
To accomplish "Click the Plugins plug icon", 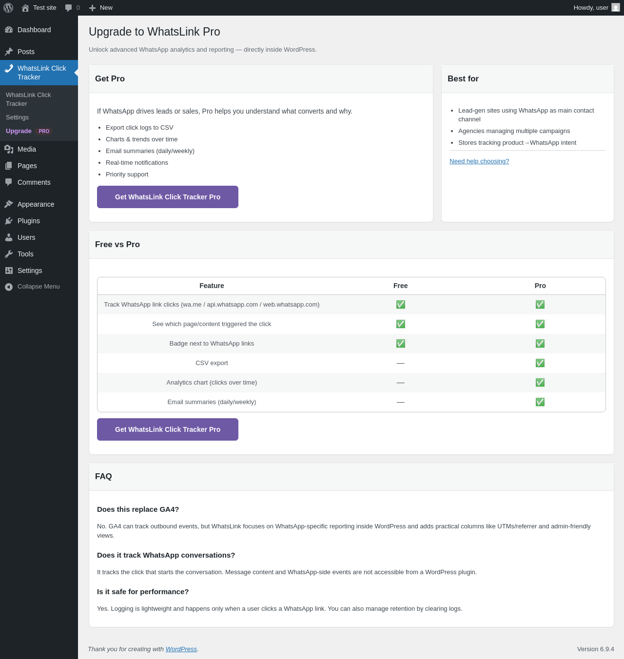I will (9, 221).
